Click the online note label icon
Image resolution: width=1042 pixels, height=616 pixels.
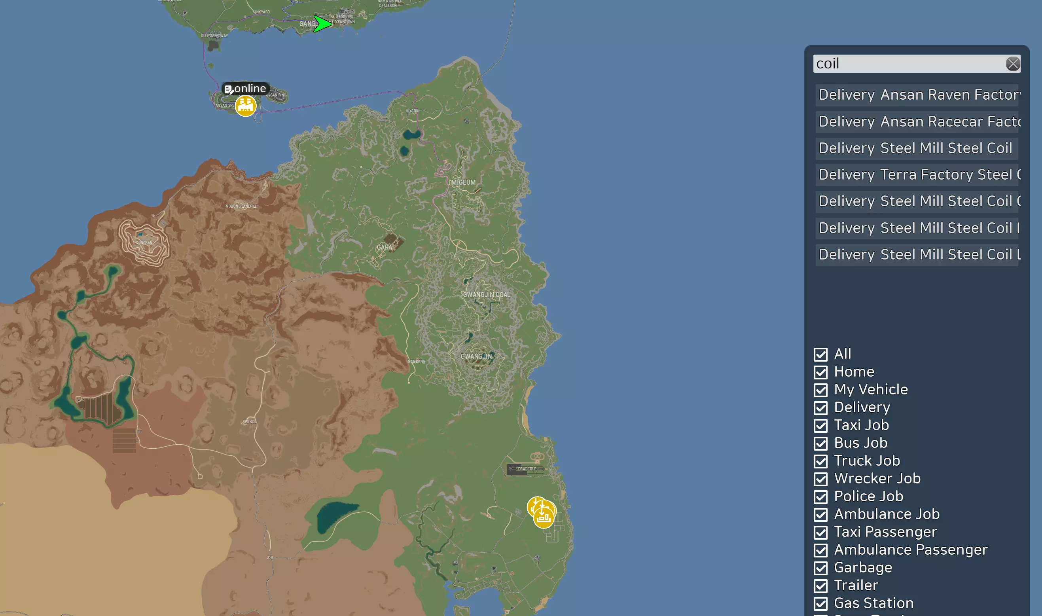[x=228, y=89]
